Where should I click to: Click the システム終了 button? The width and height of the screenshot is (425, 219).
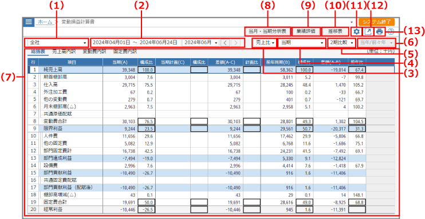(376, 22)
